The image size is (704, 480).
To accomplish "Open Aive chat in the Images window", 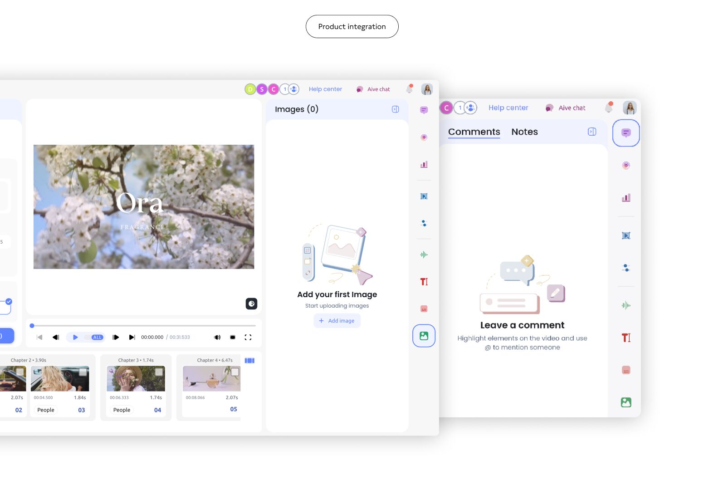I will (373, 89).
